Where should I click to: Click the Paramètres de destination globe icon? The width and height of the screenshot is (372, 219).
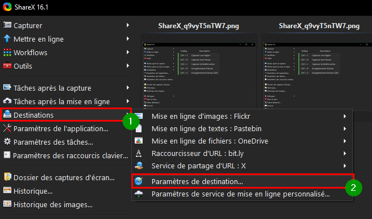coord(139,181)
